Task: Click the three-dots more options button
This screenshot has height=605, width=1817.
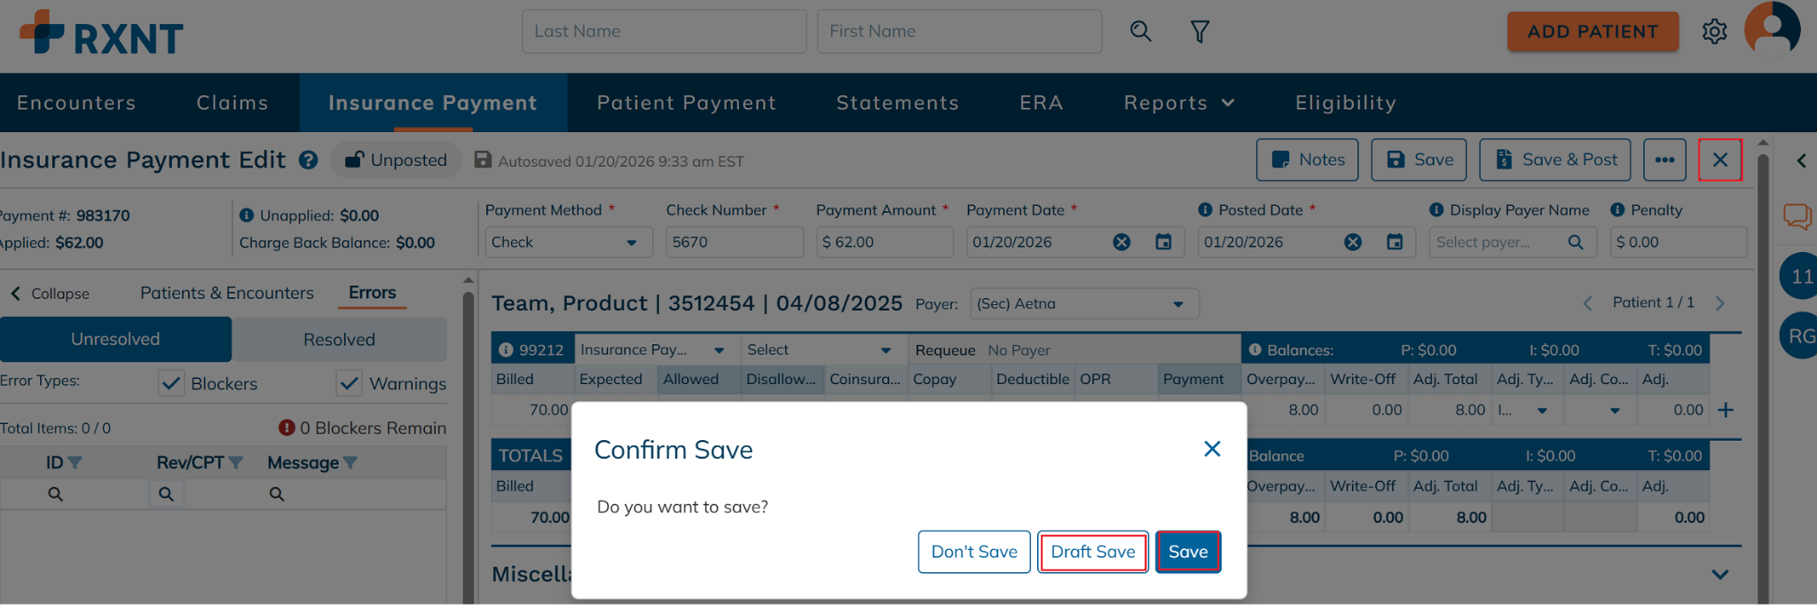Action: click(1664, 160)
